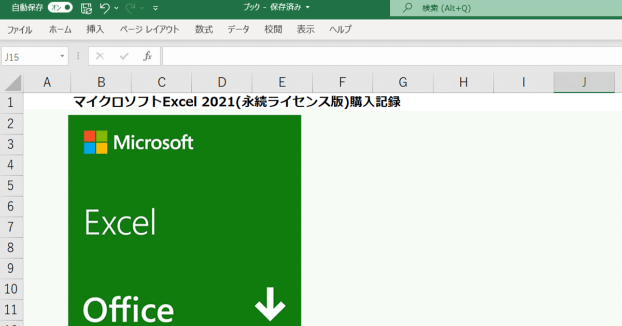This screenshot has width=622, height=326.
Task: Select column I header
Action: tap(524, 82)
